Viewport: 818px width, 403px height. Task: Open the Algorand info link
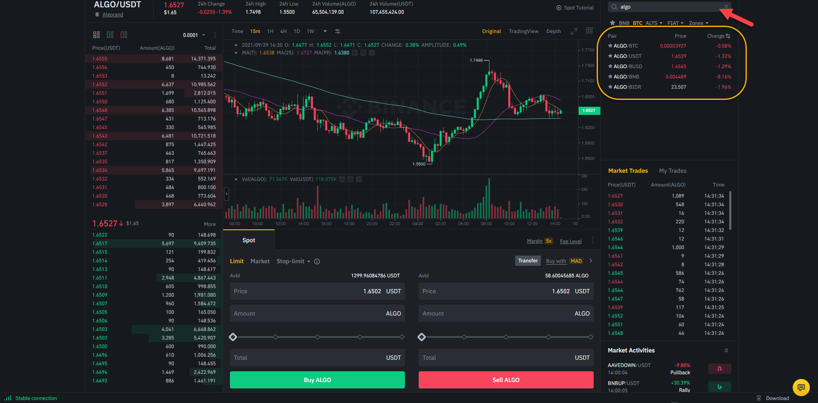[x=113, y=15]
